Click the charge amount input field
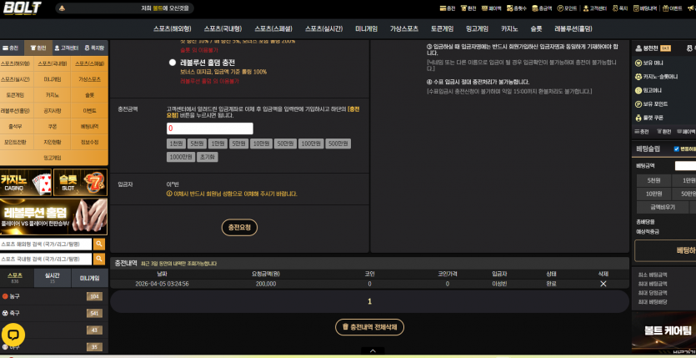 209,129
